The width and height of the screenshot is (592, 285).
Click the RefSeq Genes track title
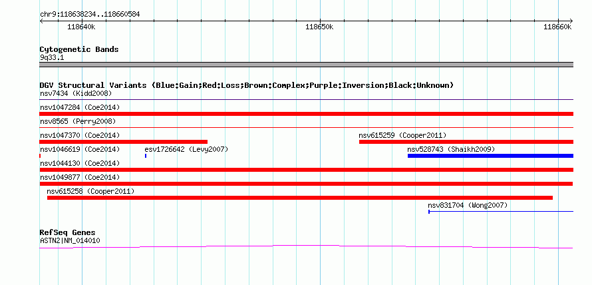[x=68, y=233]
